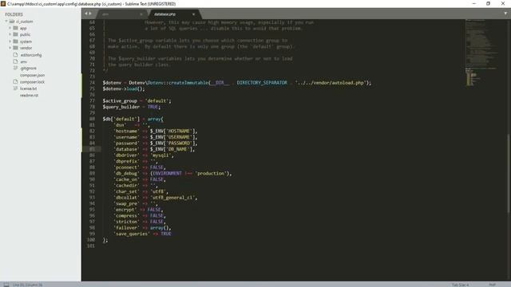511x287 pixels.
Task: Expand the system folder arrow
Action: tap(10, 41)
